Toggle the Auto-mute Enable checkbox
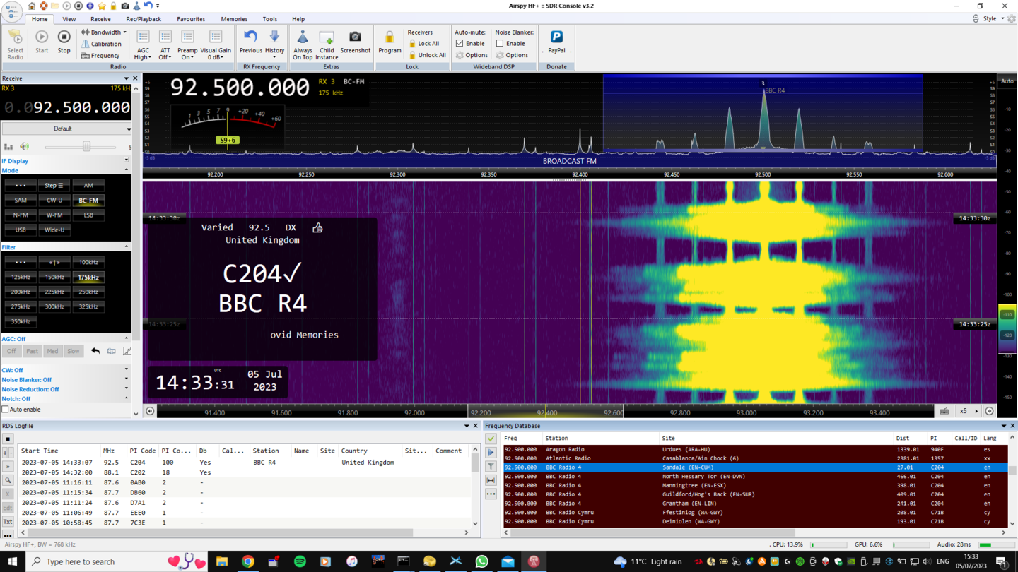 pyautogui.click(x=460, y=44)
